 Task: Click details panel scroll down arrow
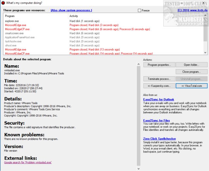click(138, 169)
